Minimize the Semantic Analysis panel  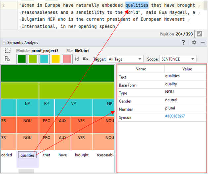(x=202, y=42)
